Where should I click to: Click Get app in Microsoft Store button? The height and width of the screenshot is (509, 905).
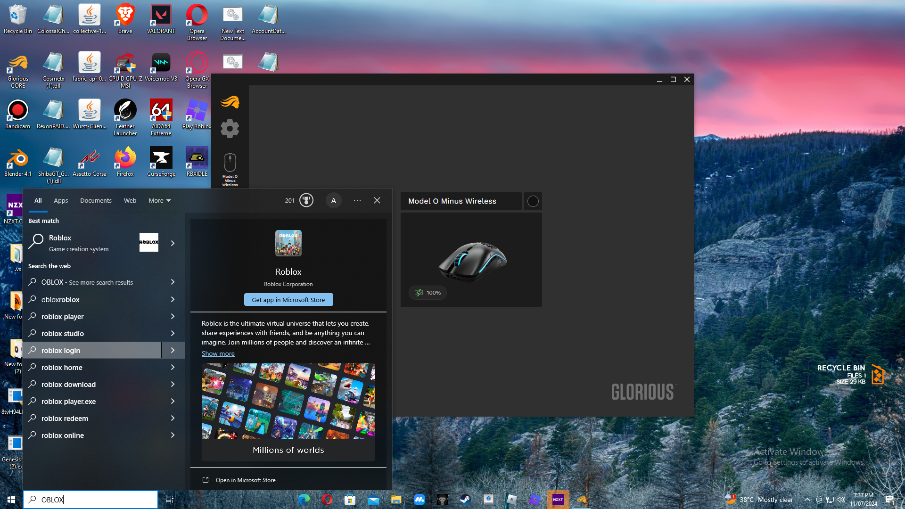click(x=288, y=300)
